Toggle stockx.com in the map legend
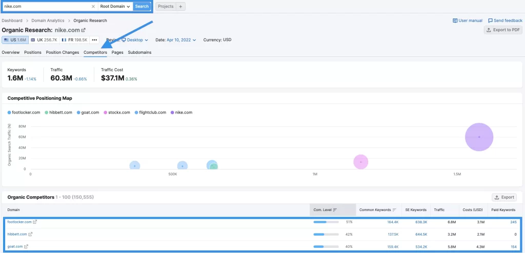 point(117,113)
